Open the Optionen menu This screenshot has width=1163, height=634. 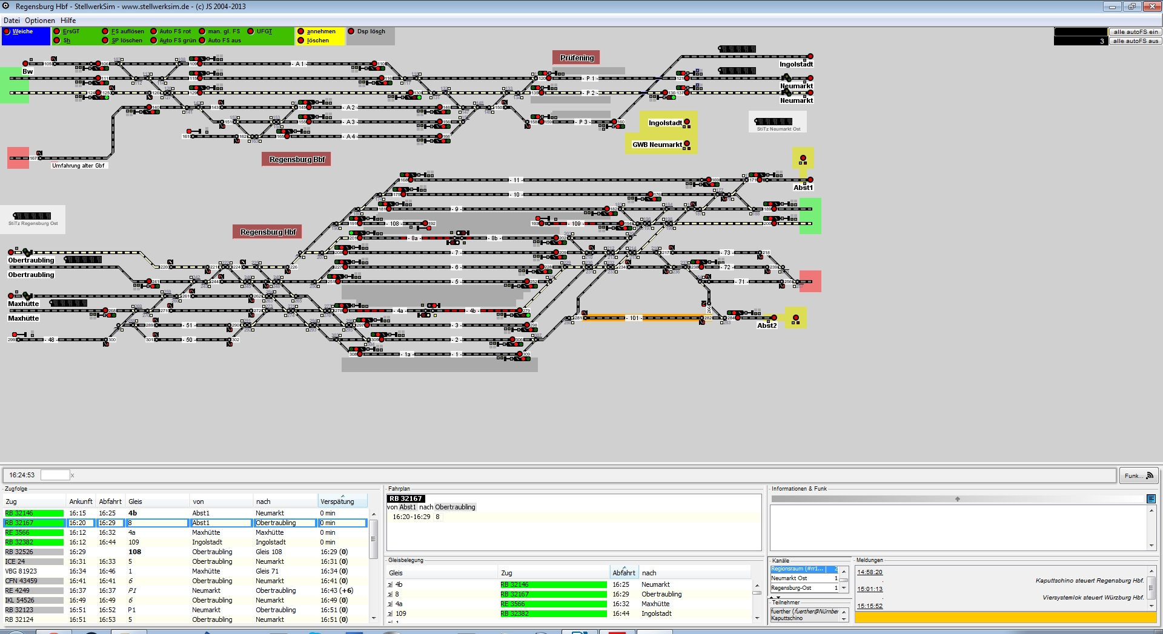click(x=40, y=21)
